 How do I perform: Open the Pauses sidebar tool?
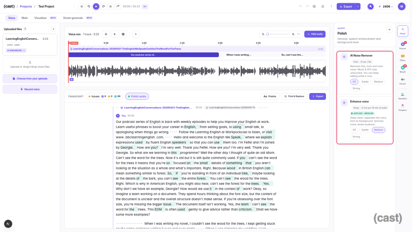(402, 45)
